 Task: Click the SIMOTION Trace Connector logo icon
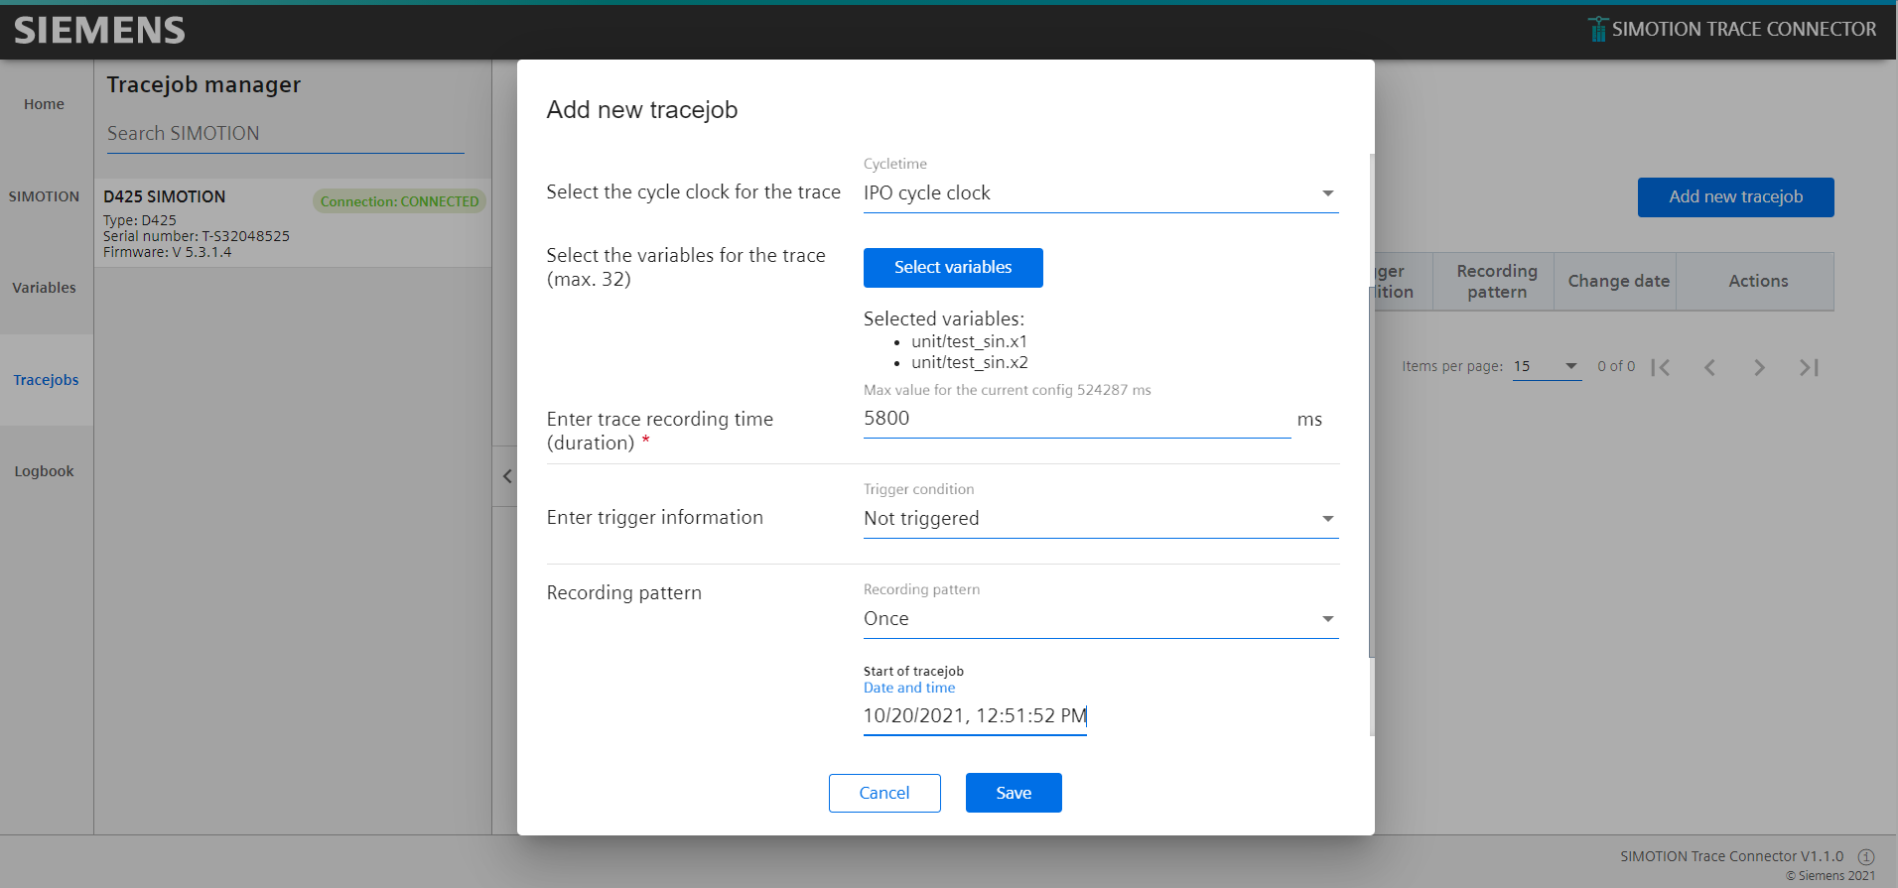(1597, 29)
